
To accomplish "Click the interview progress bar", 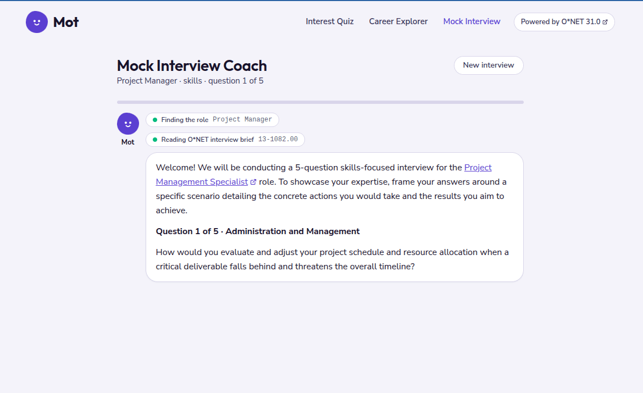I will click(320, 102).
